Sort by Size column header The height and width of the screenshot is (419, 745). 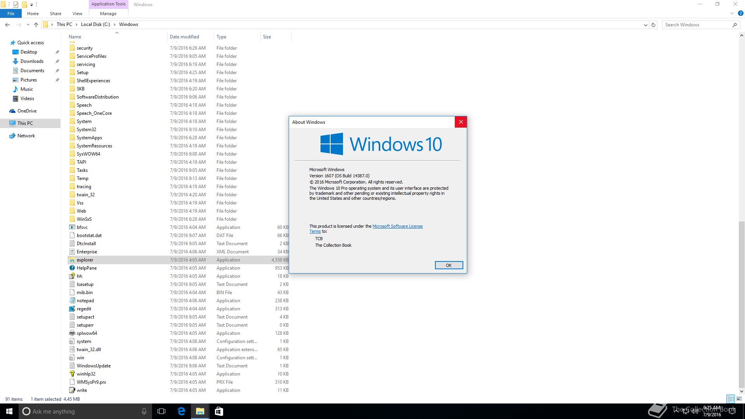coord(276,37)
